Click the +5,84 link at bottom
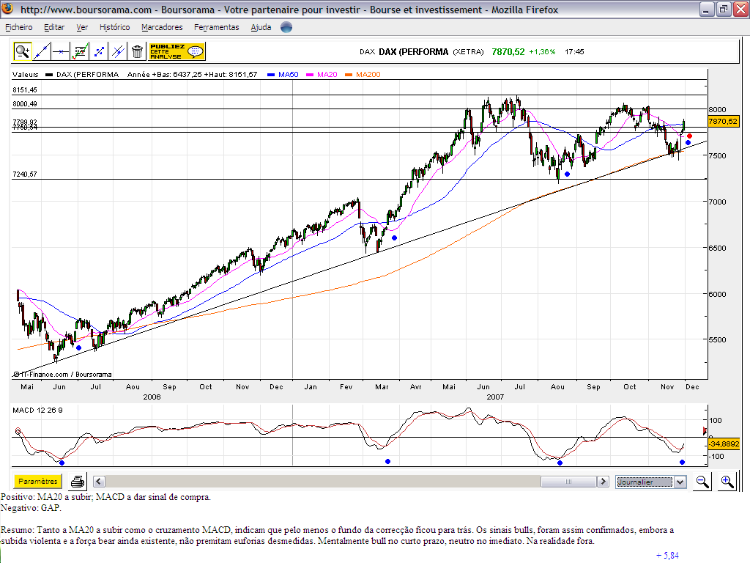Viewport: 750px width, 563px height. pos(667,556)
